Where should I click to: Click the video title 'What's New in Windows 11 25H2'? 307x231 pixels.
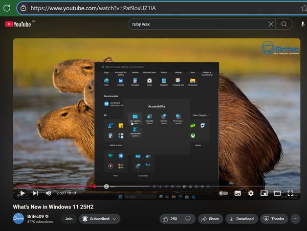tap(53, 207)
